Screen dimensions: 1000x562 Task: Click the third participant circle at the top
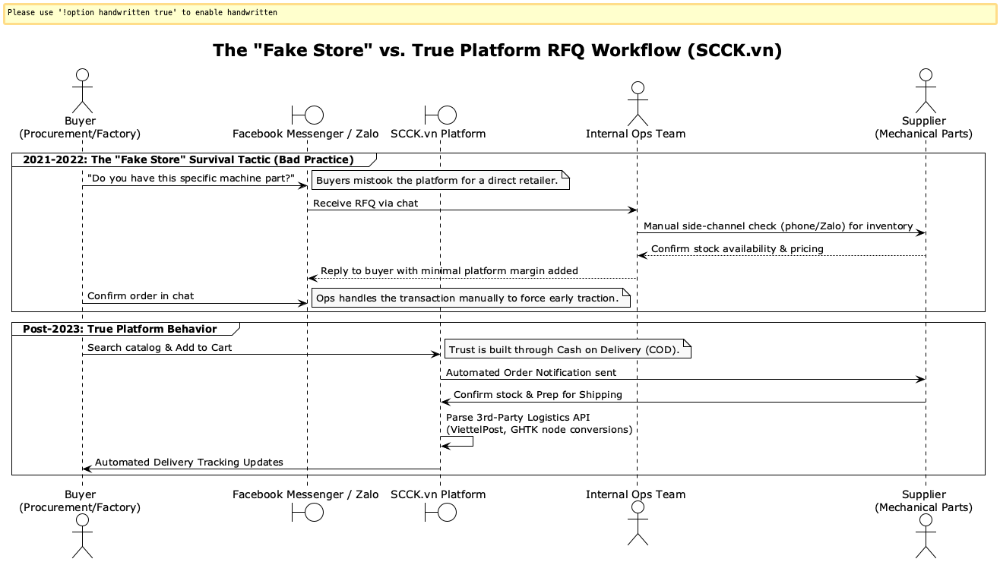[x=447, y=115]
